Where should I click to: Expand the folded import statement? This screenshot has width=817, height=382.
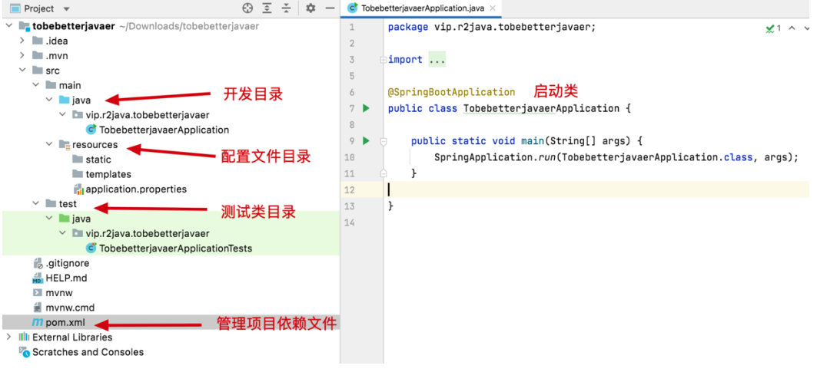tap(437, 60)
